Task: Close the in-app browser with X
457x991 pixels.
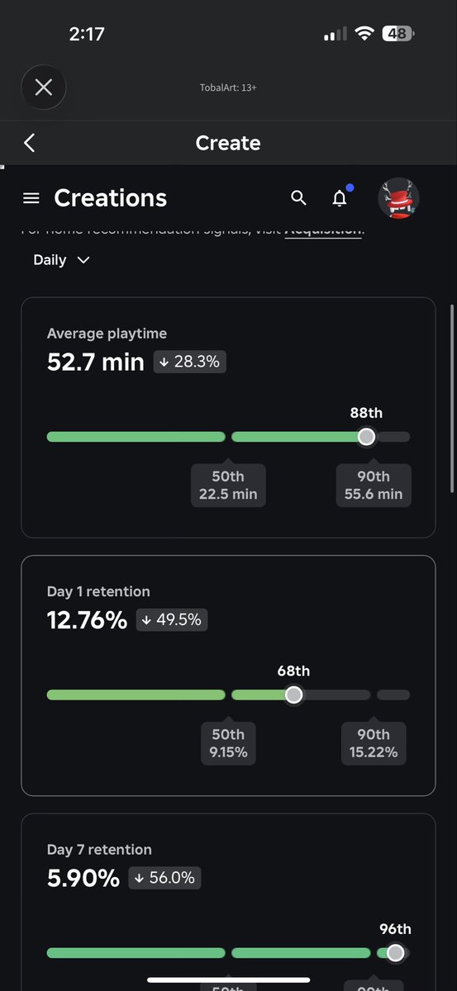Action: click(44, 87)
